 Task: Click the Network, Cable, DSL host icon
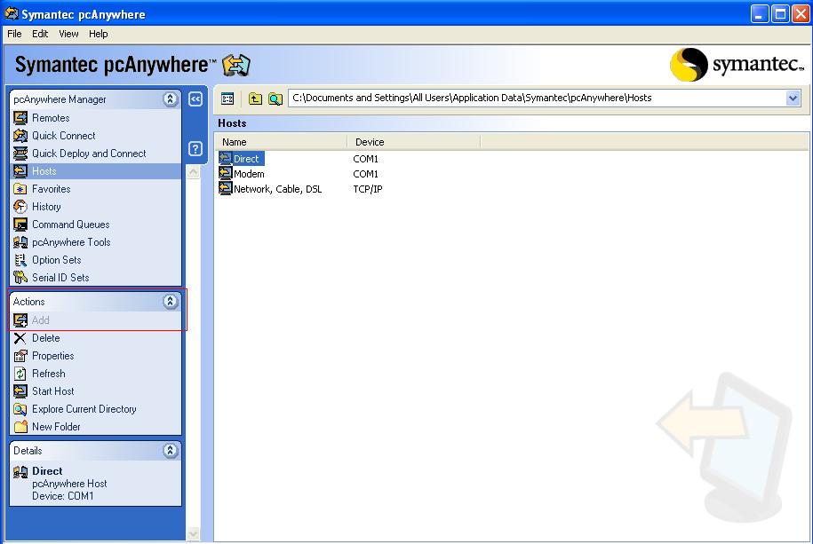[225, 189]
